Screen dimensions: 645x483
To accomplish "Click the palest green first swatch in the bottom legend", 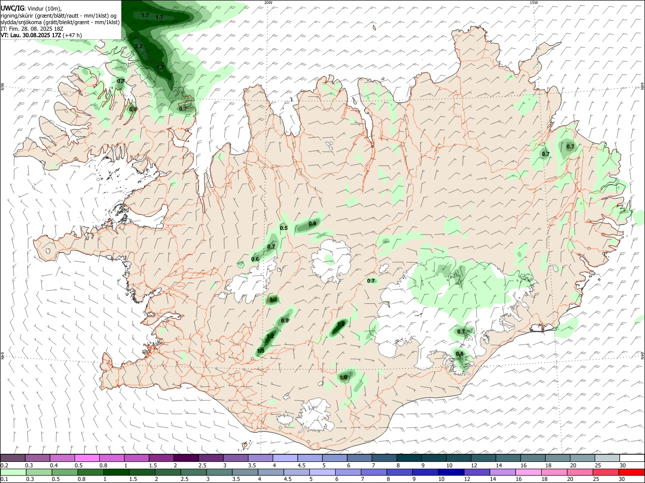I will click(x=13, y=472).
